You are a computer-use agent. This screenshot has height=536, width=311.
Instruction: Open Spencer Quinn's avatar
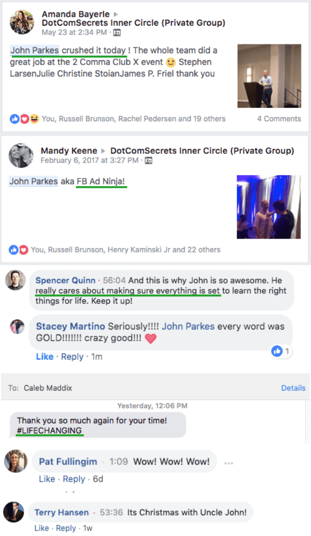[x=15, y=280]
